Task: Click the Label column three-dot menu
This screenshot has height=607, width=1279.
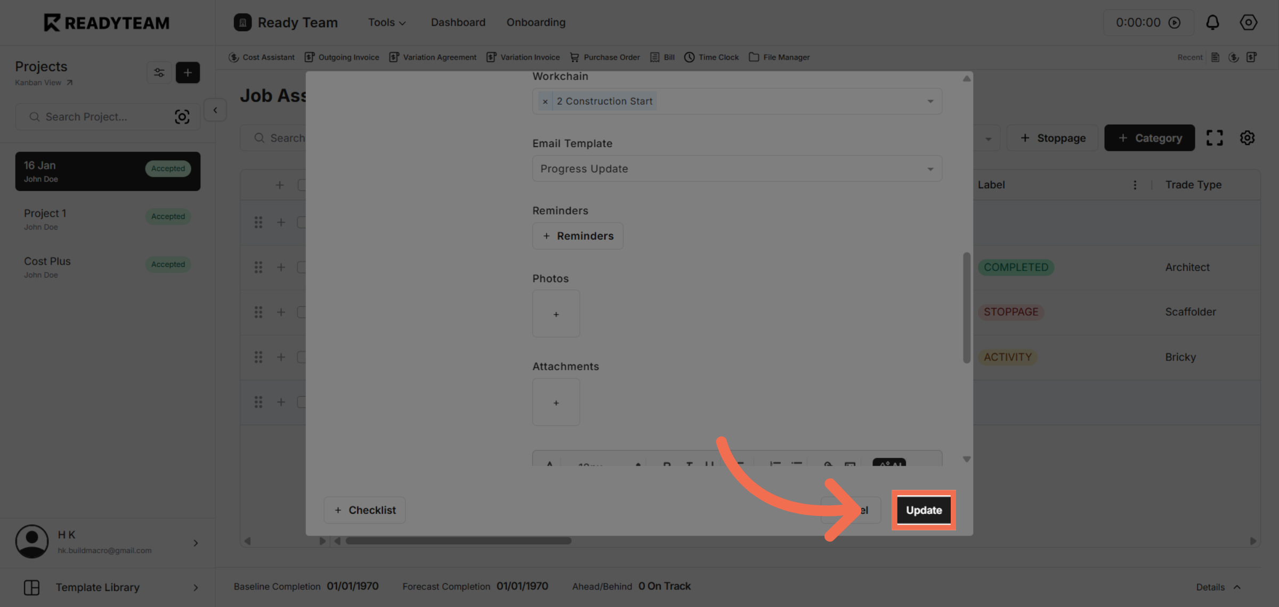Action: [x=1135, y=185]
